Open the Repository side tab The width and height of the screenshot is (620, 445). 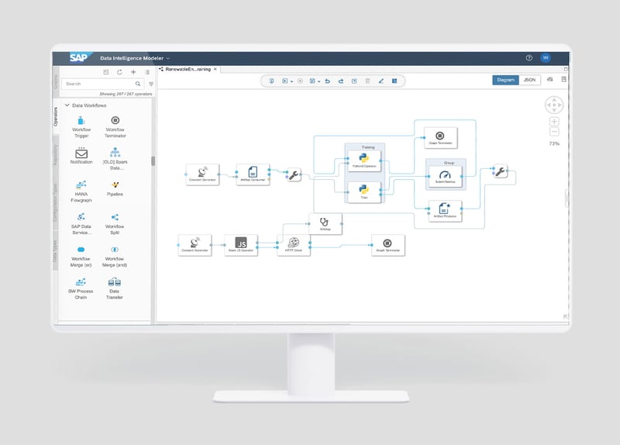pyautogui.click(x=55, y=154)
